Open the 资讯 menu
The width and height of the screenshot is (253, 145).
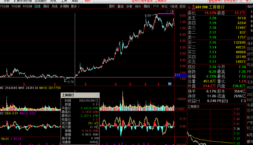click(53, 1)
